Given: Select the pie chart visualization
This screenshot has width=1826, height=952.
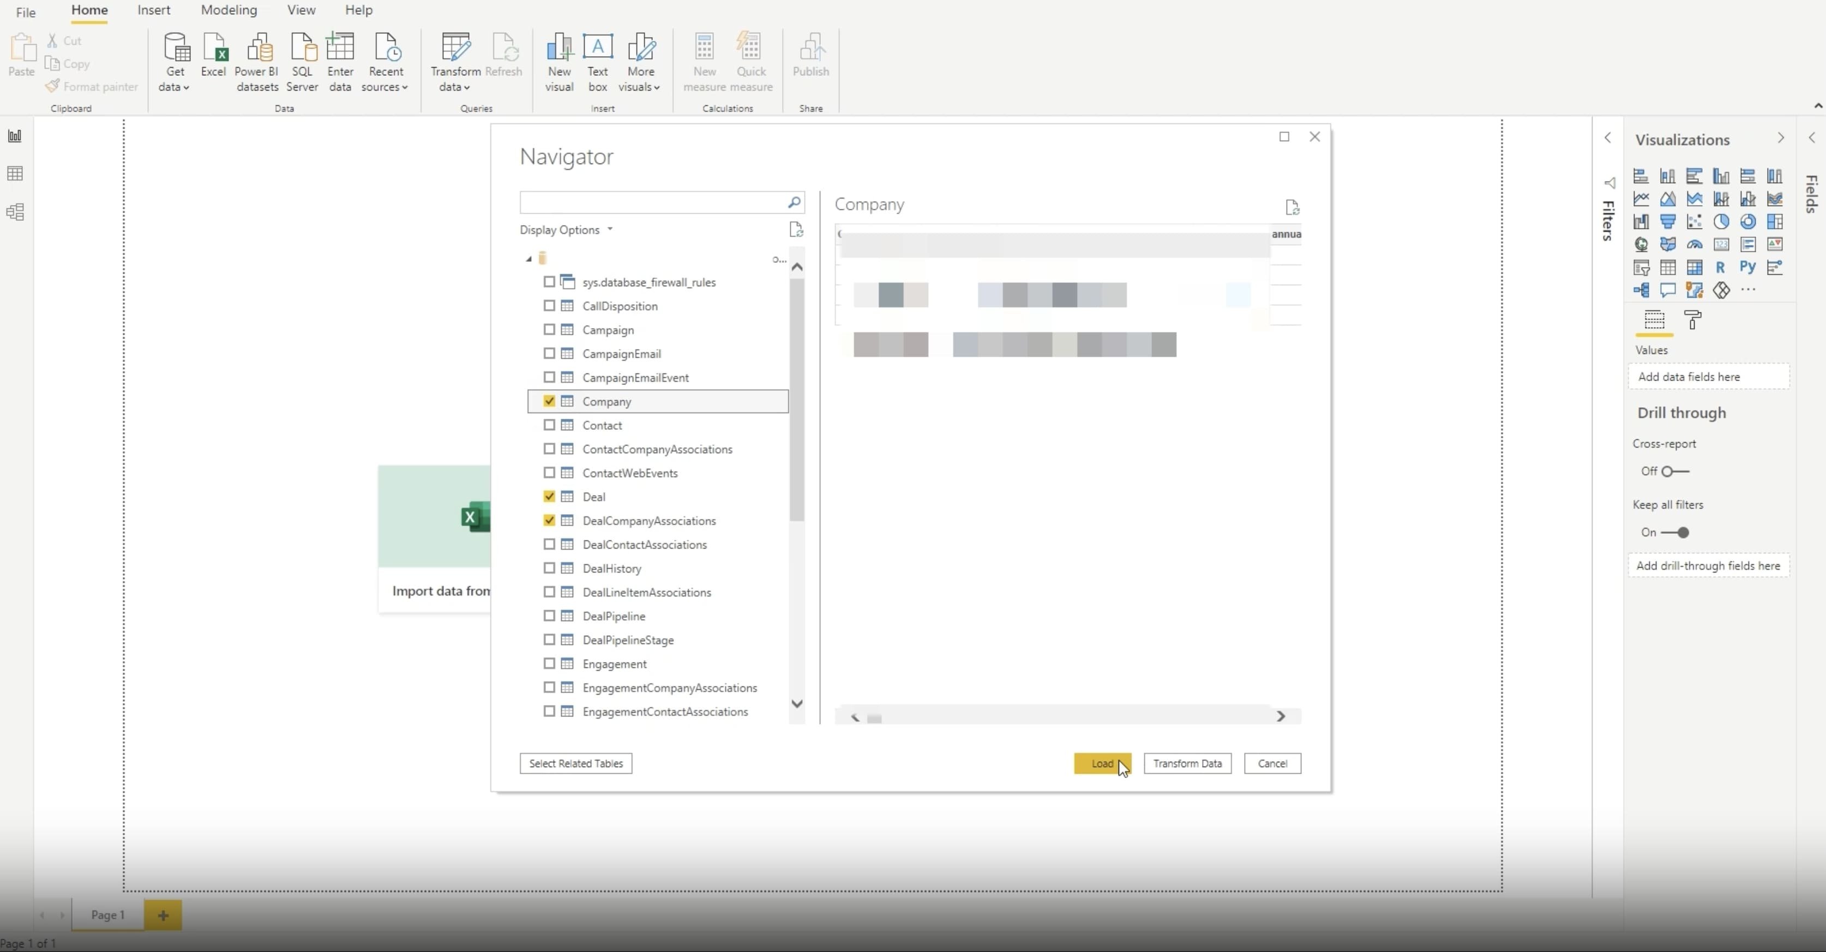Looking at the screenshot, I should tap(1721, 222).
